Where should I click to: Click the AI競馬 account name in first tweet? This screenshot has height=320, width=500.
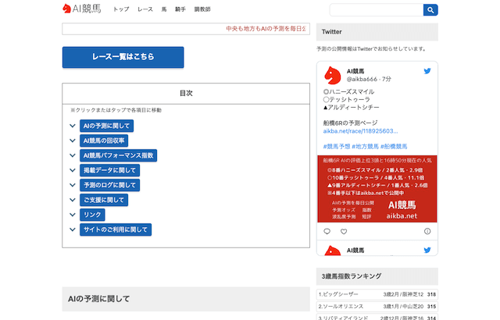pos(355,71)
